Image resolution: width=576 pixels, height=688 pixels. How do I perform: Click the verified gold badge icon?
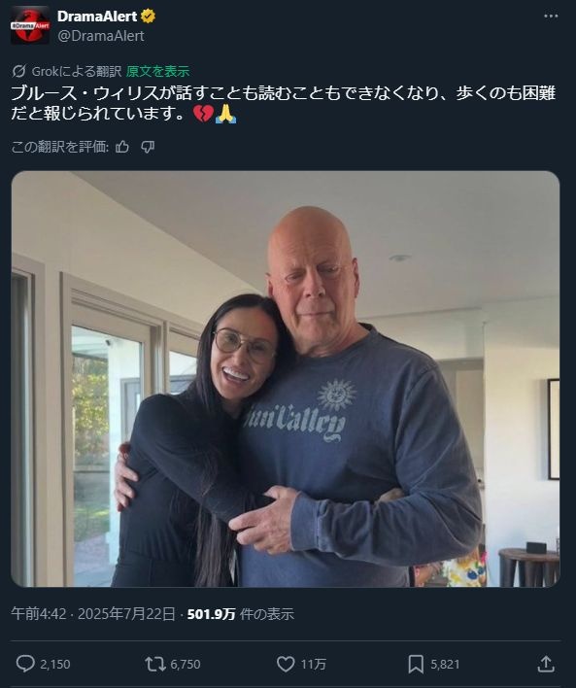(148, 17)
